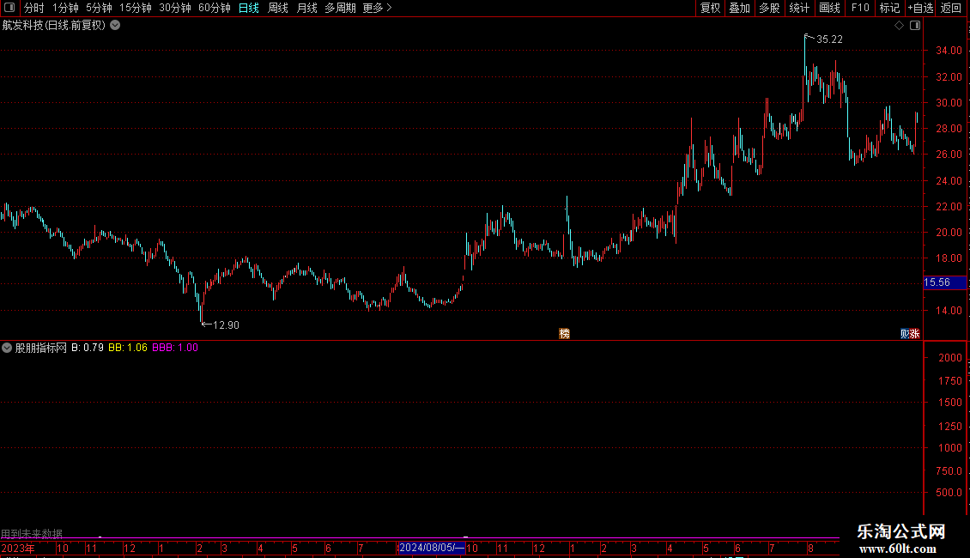Click the 叠加 overlay button
The width and height of the screenshot is (970, 558).
pos(739,8)
